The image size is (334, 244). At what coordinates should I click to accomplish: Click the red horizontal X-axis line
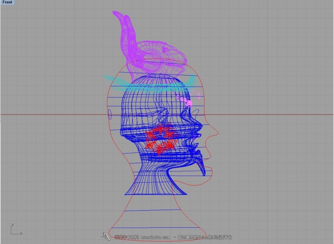[x=53, y=114]
